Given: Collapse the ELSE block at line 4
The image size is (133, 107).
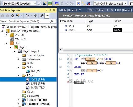Looking at the screenshot, I should coord(60,67).
